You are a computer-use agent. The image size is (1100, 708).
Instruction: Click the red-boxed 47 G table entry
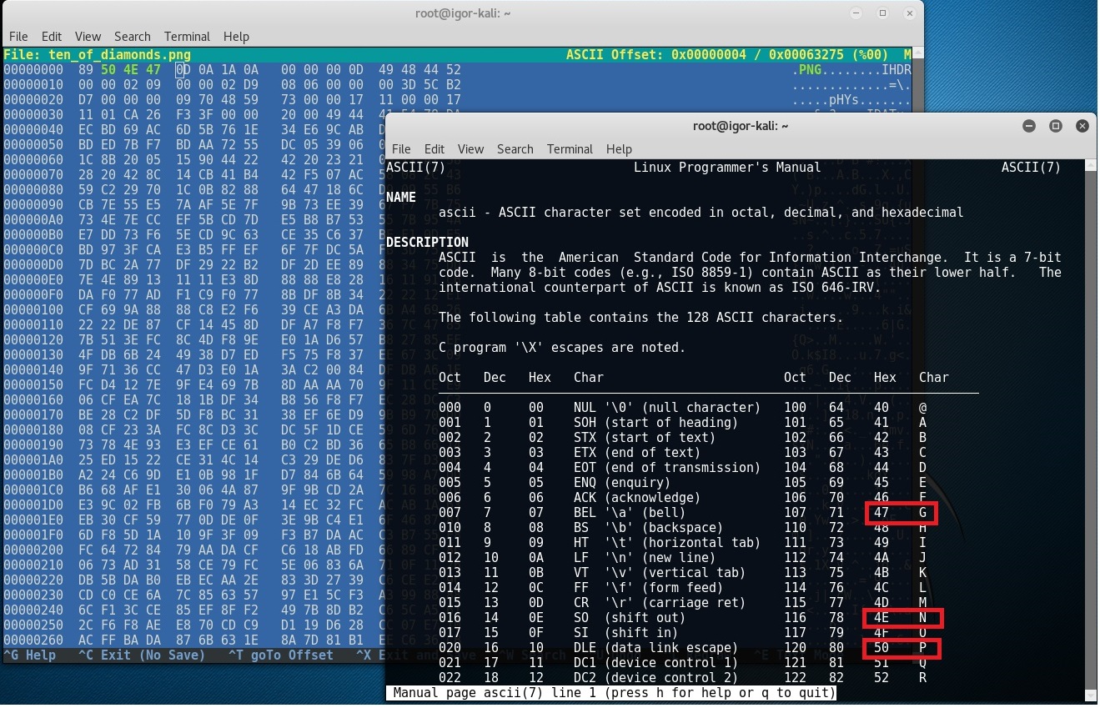[x=902, y=513]
